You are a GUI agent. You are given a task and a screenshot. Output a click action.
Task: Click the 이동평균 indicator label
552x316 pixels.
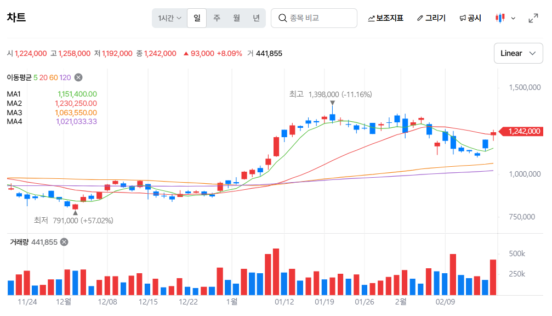[19, 77]
